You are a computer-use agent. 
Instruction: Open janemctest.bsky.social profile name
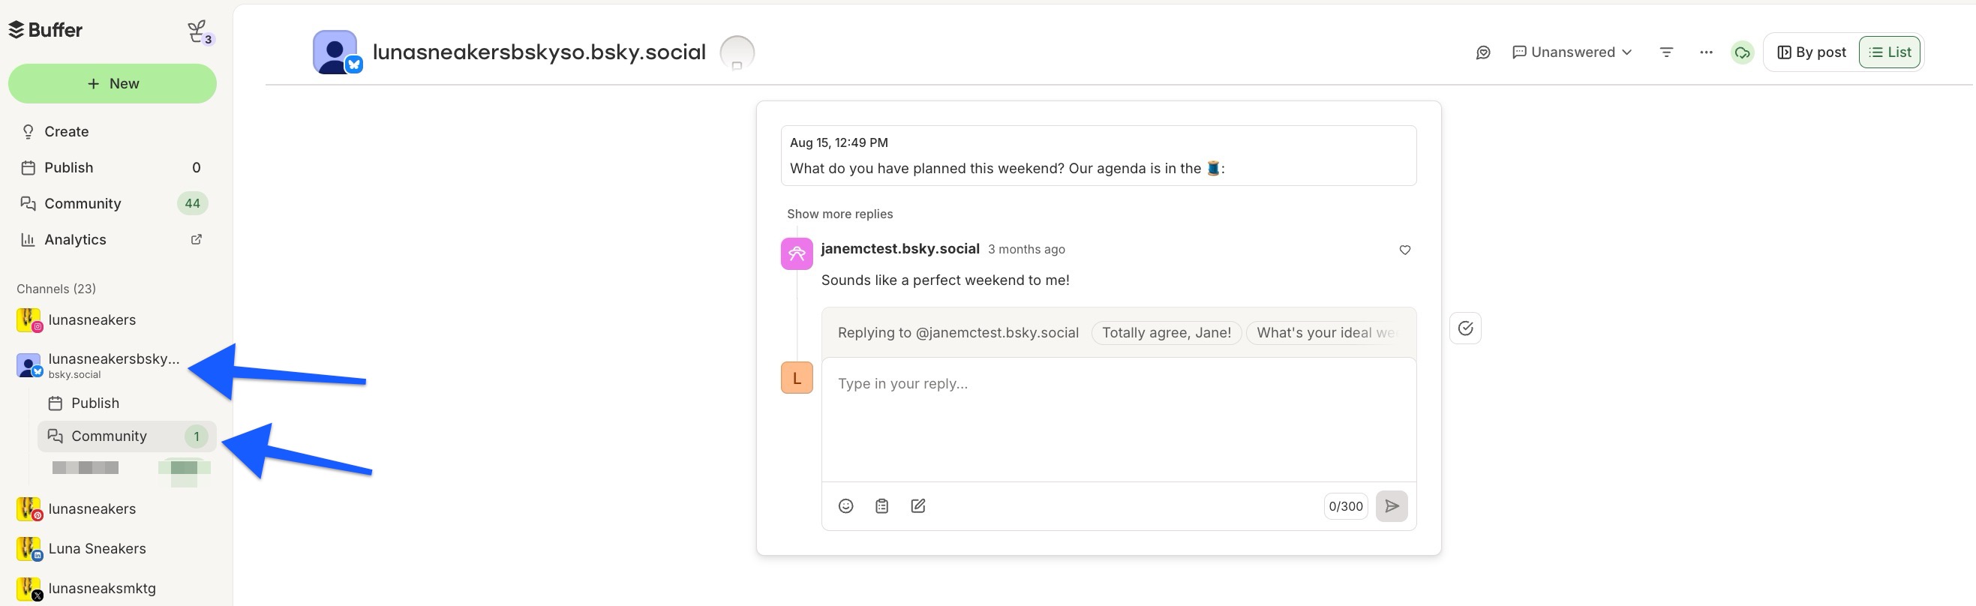(x=899, y=248)
